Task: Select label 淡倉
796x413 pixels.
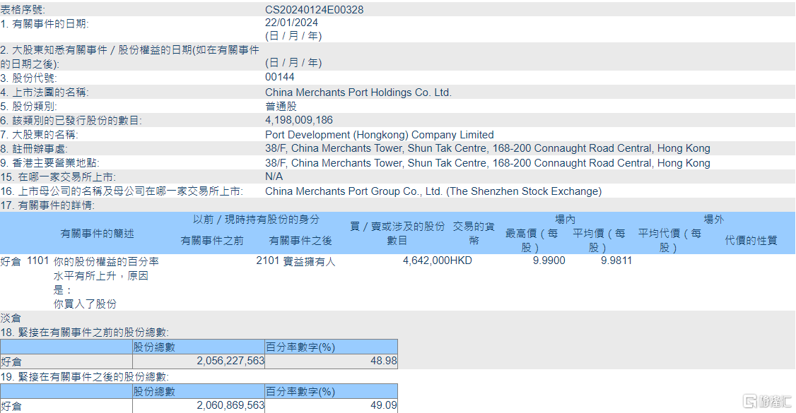Action: [x=11, y=318]
